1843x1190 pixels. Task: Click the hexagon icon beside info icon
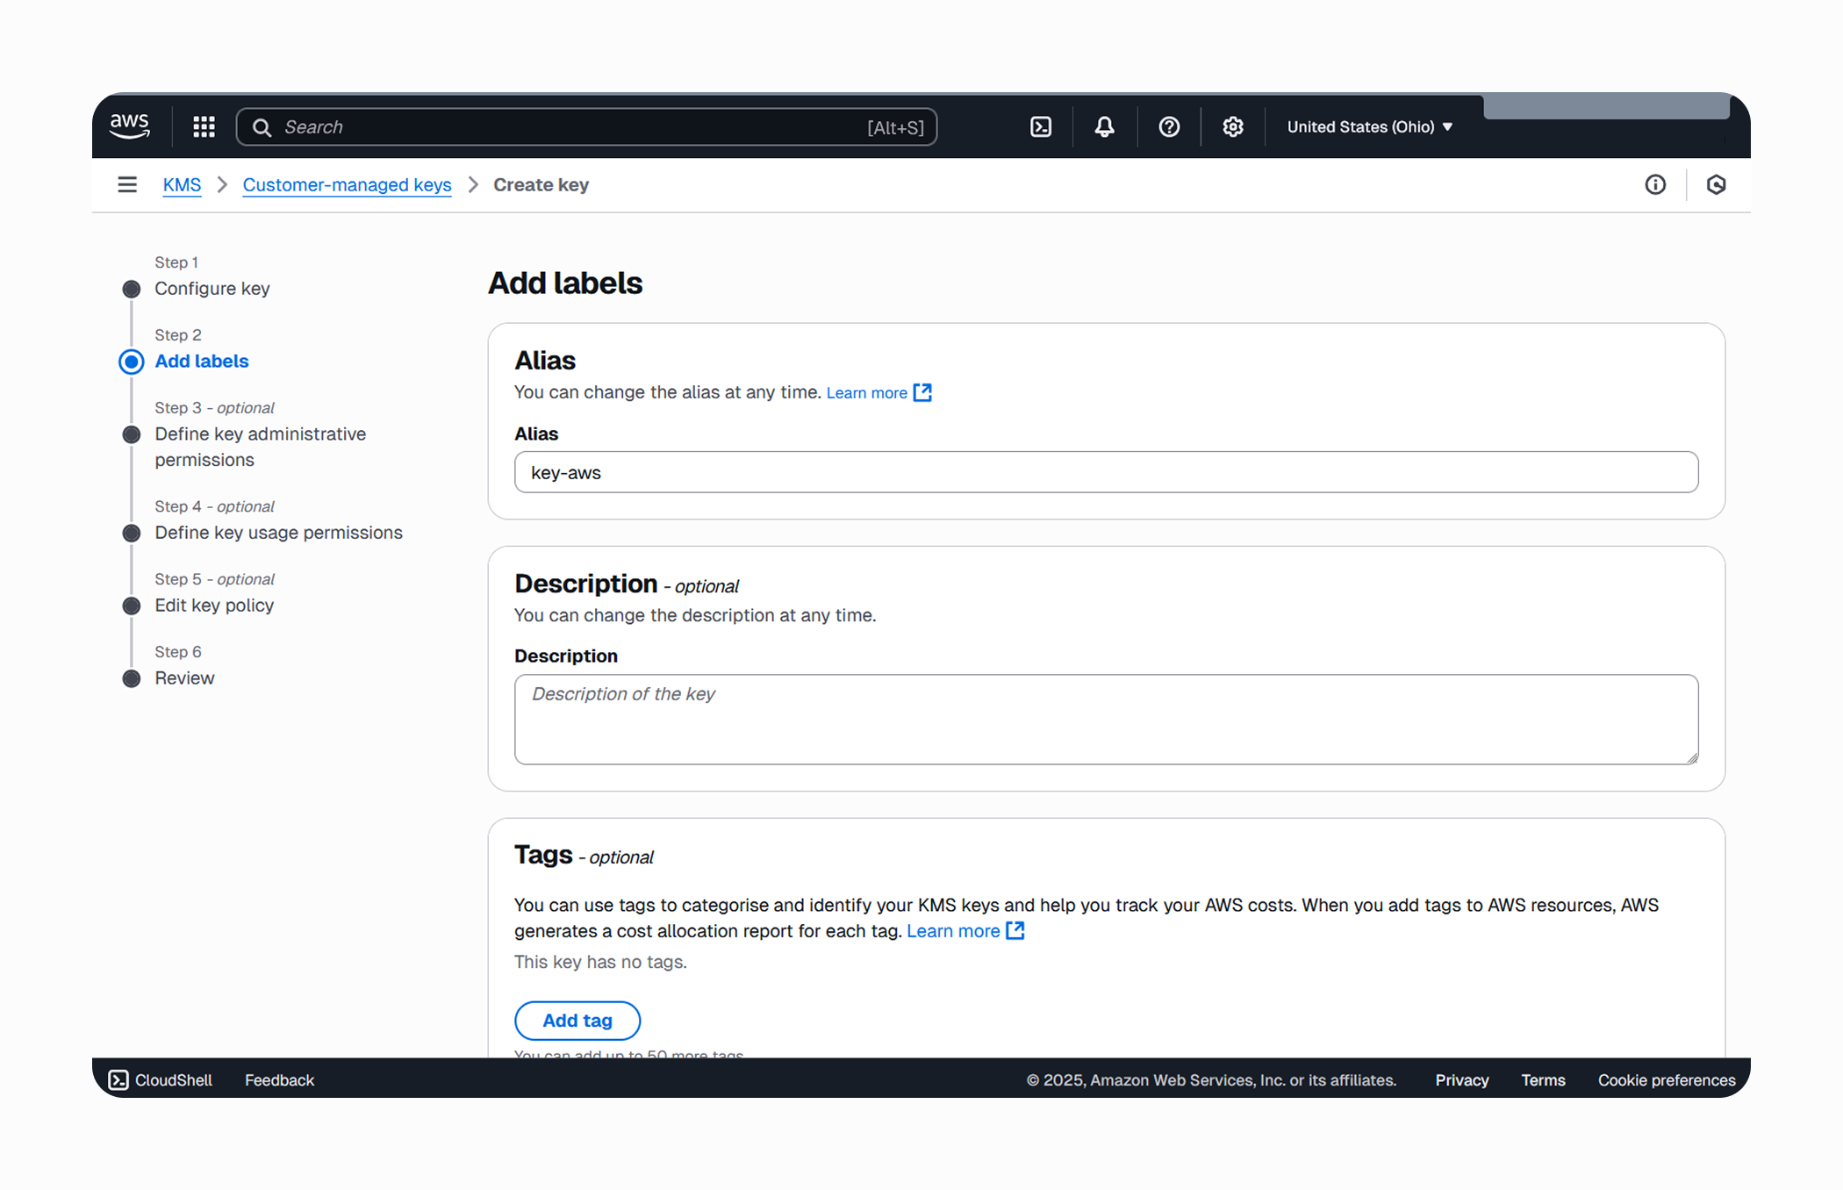(x=1716, y=184)
